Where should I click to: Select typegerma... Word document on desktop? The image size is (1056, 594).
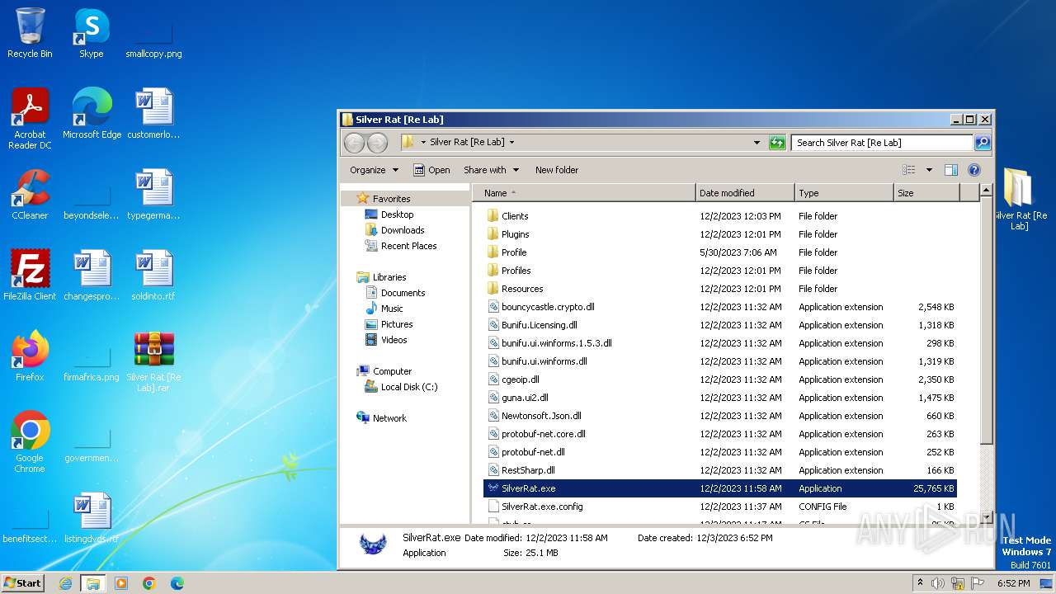(x=153, y=195)
